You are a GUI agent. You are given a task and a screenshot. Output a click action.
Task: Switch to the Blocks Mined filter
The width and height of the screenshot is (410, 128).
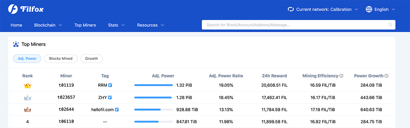[x=61, y=58]
